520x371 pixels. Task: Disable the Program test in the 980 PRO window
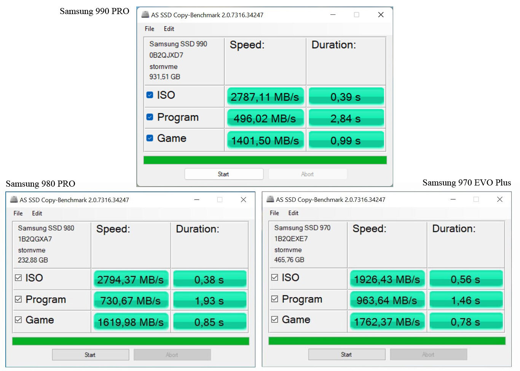pyautogui.click(x=18, y=299)
